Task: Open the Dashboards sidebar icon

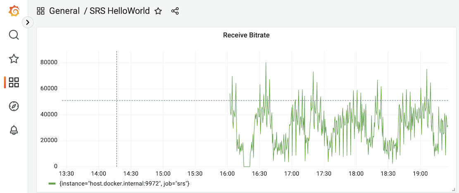Action: [x=14, y=82]
